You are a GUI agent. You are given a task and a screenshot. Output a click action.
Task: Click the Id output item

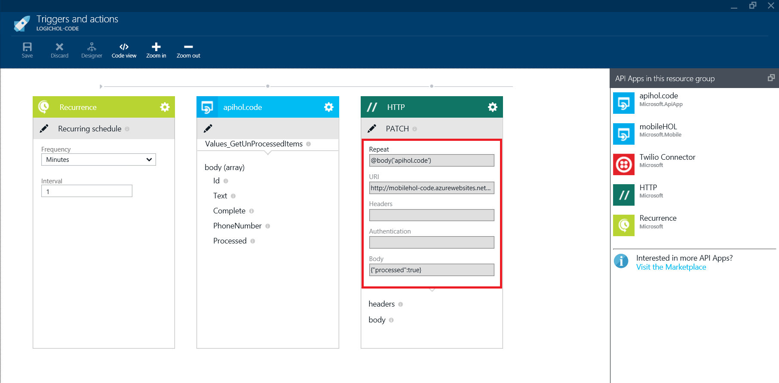tap(216, 181)
